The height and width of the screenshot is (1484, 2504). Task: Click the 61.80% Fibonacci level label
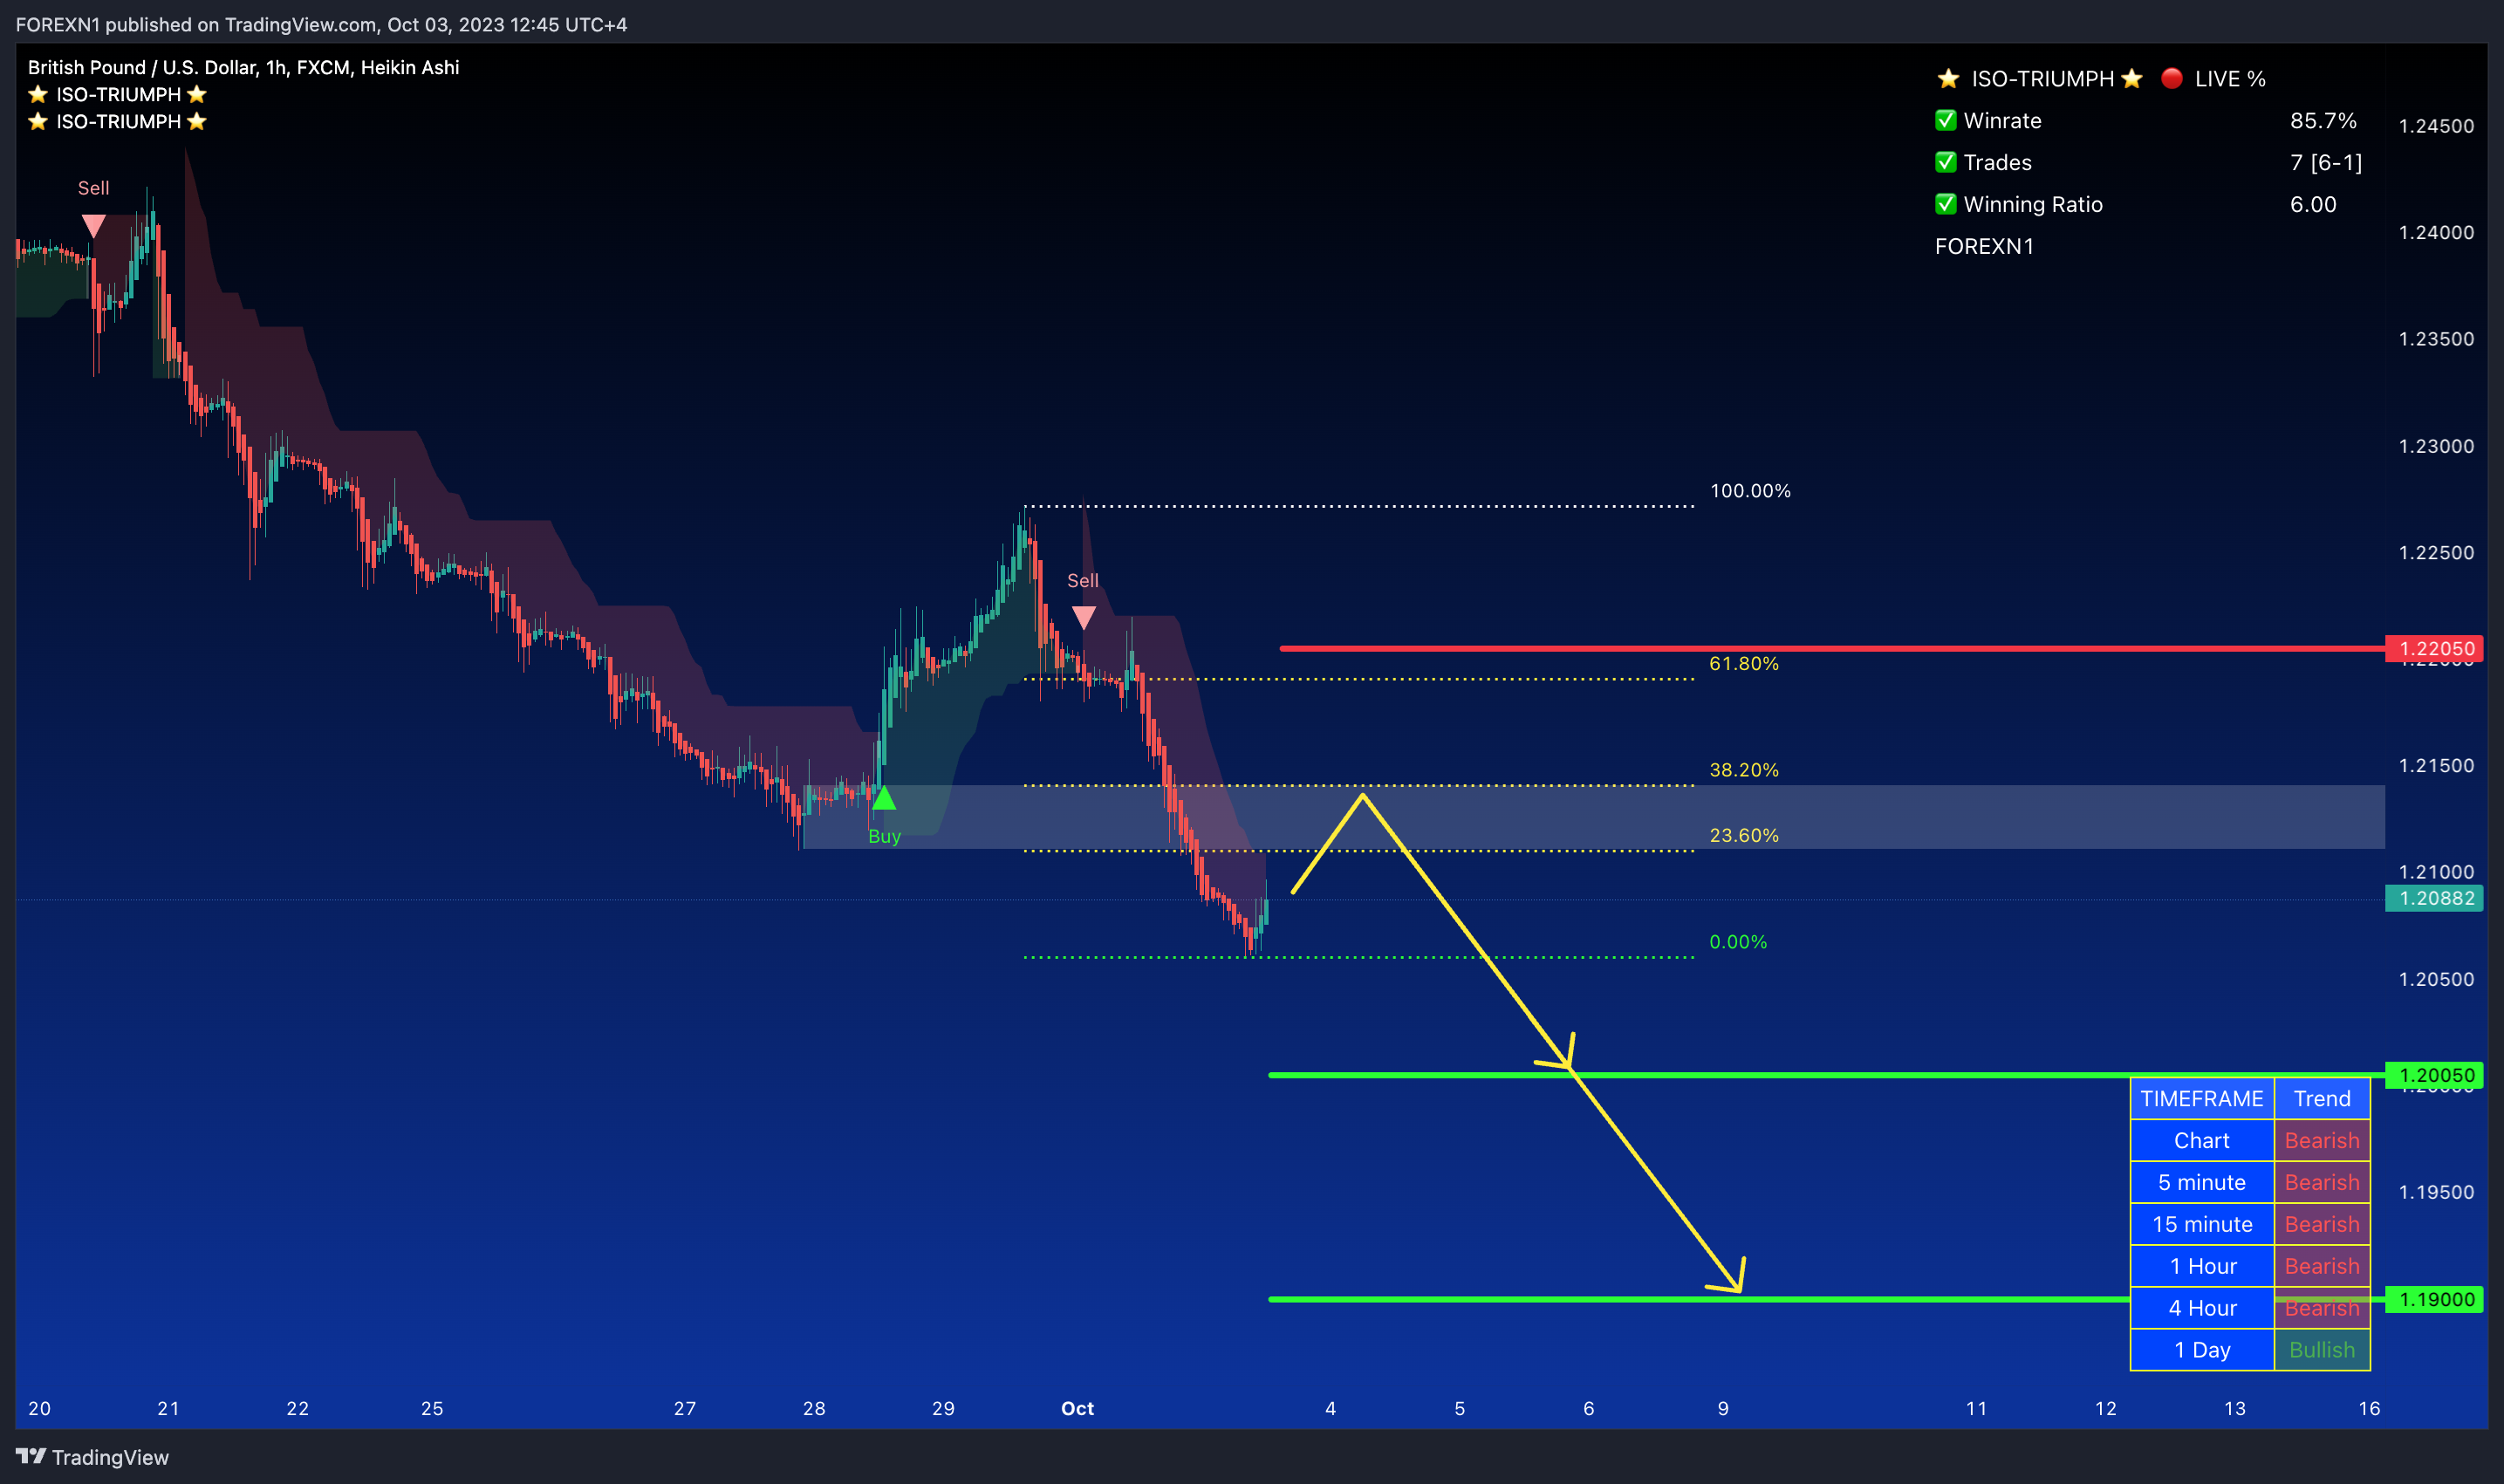click(x=1744, y=663)
